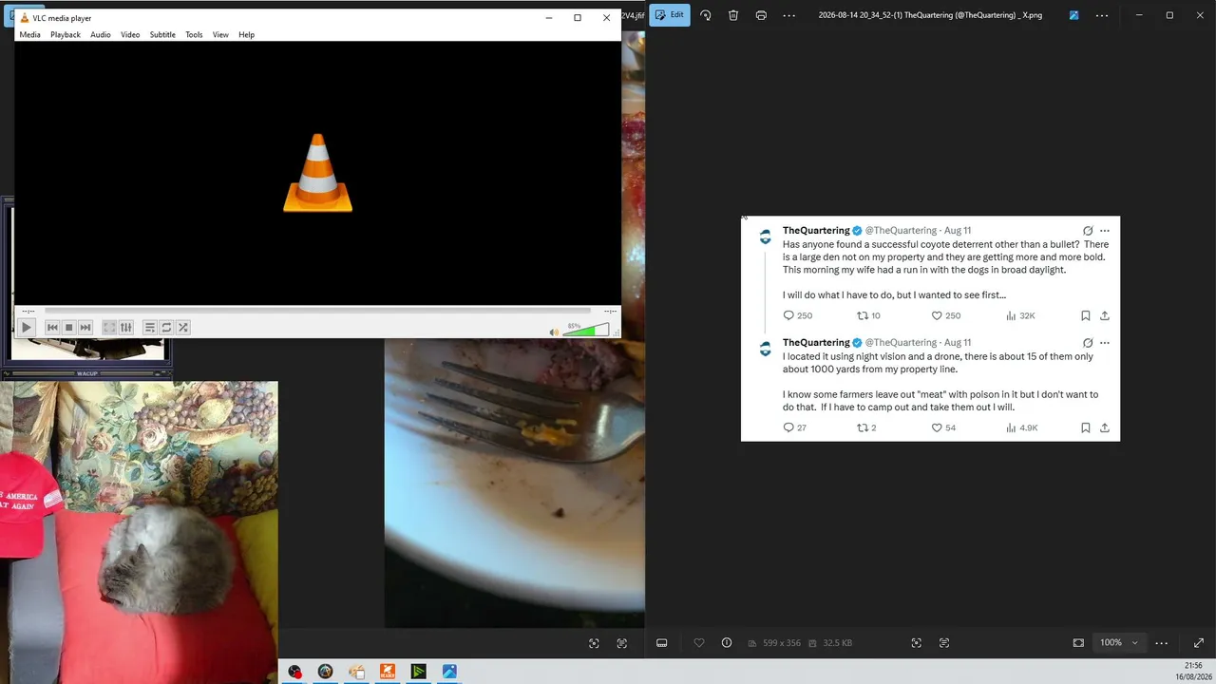Open the ellipsis menu beside the zoom level
Viewport: 1216px width, 684px height.
click(x=1161, y=643)
